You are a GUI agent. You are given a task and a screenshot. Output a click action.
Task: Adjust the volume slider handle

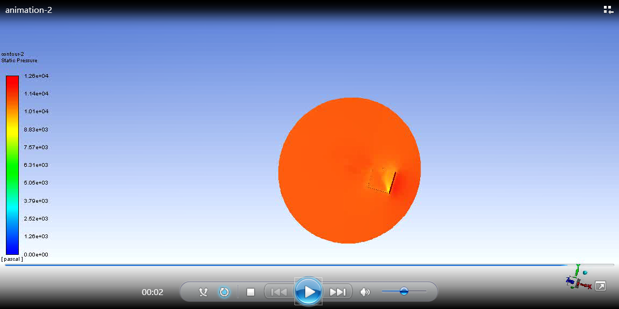405,291
